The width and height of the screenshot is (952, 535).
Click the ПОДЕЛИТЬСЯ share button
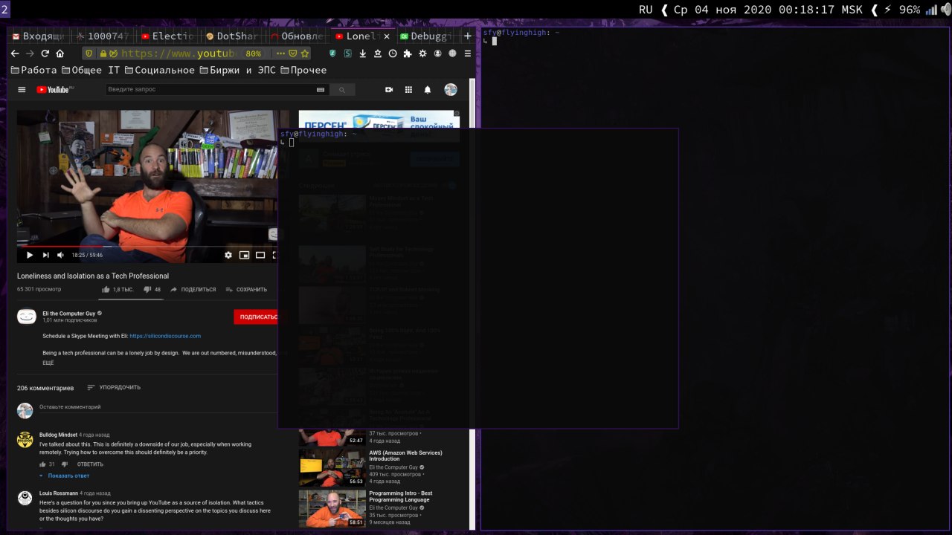[193, 290]
